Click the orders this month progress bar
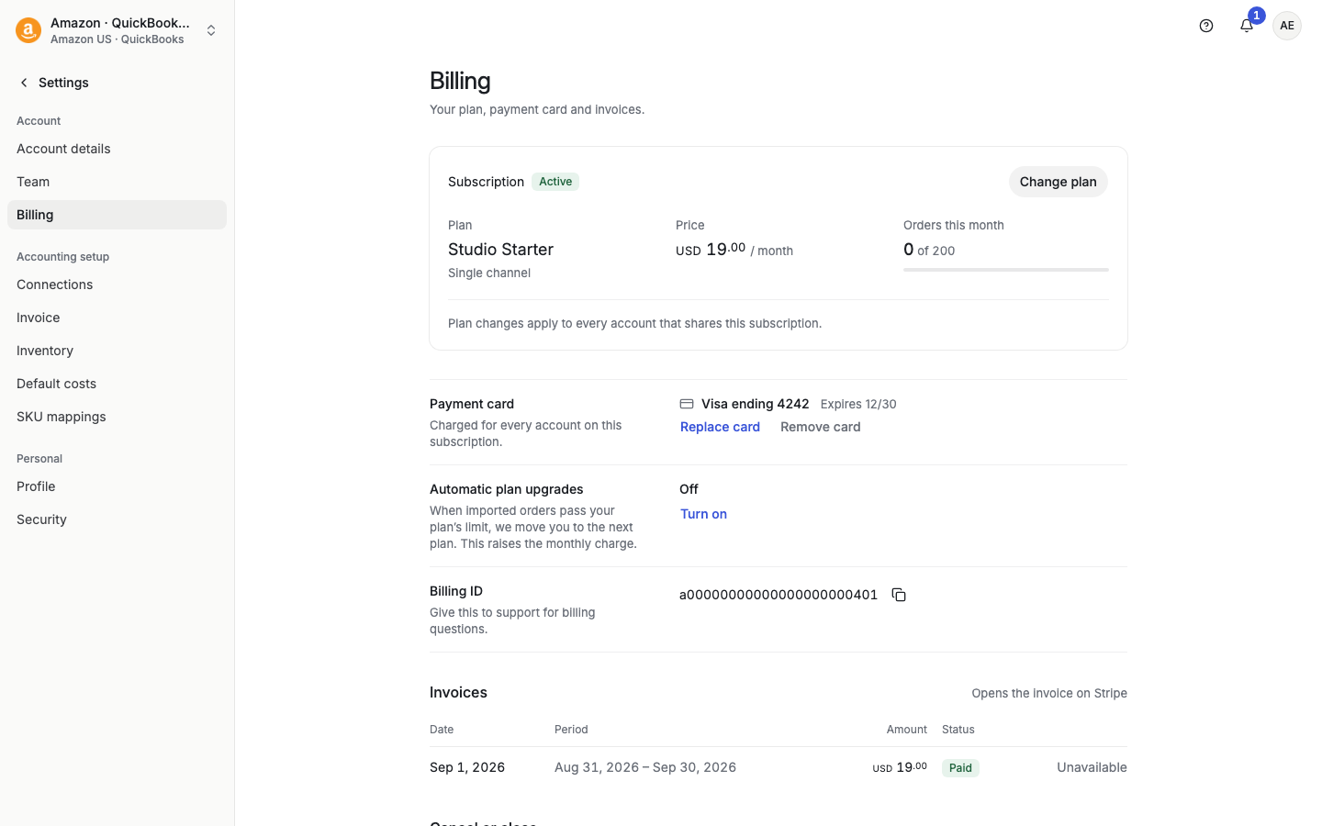This screenshot has height=826, width=1322. click(x=1006, y=270)
